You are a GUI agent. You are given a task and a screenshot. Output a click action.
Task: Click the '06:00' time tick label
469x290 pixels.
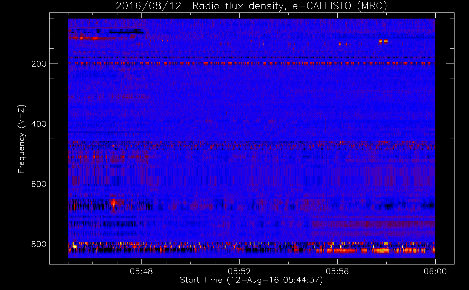[x=435, y=272]
